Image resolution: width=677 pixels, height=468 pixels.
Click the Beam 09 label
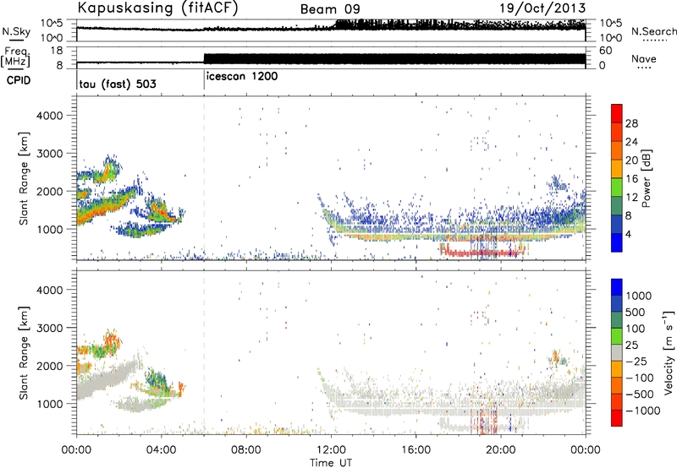330,9
